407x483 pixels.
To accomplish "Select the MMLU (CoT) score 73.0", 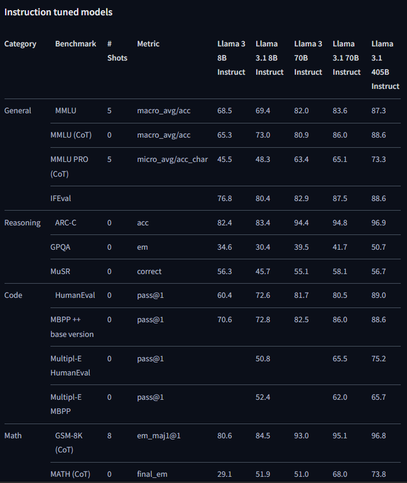I will click(263, 135).
